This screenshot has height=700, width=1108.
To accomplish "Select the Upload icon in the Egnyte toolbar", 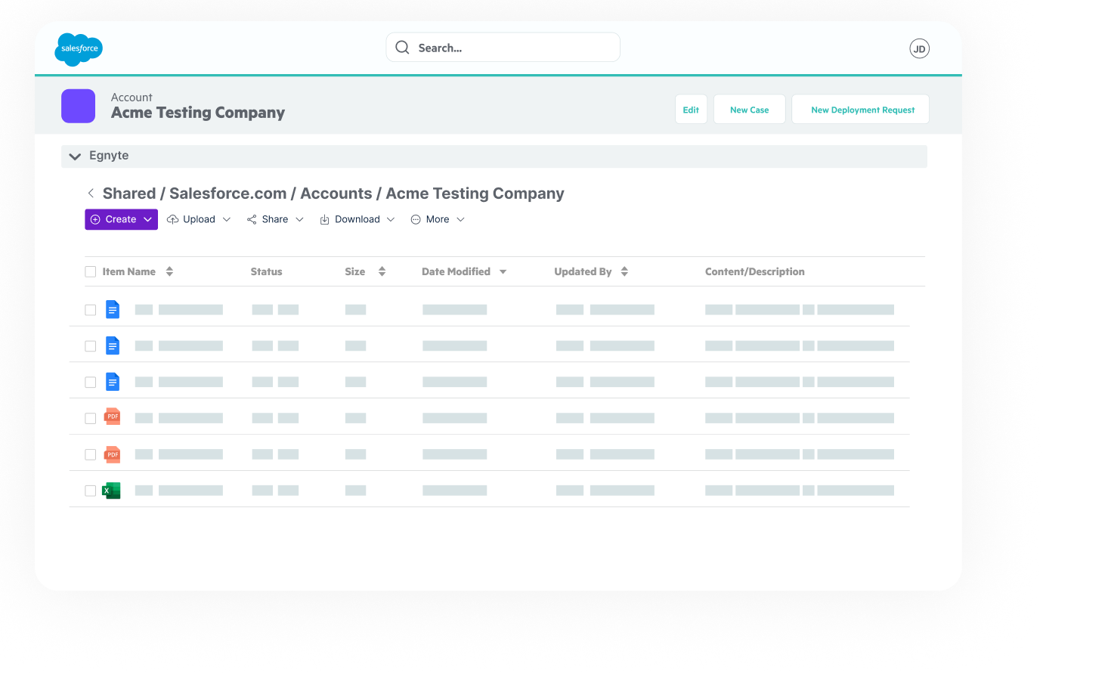I will [x=172, y=219].
